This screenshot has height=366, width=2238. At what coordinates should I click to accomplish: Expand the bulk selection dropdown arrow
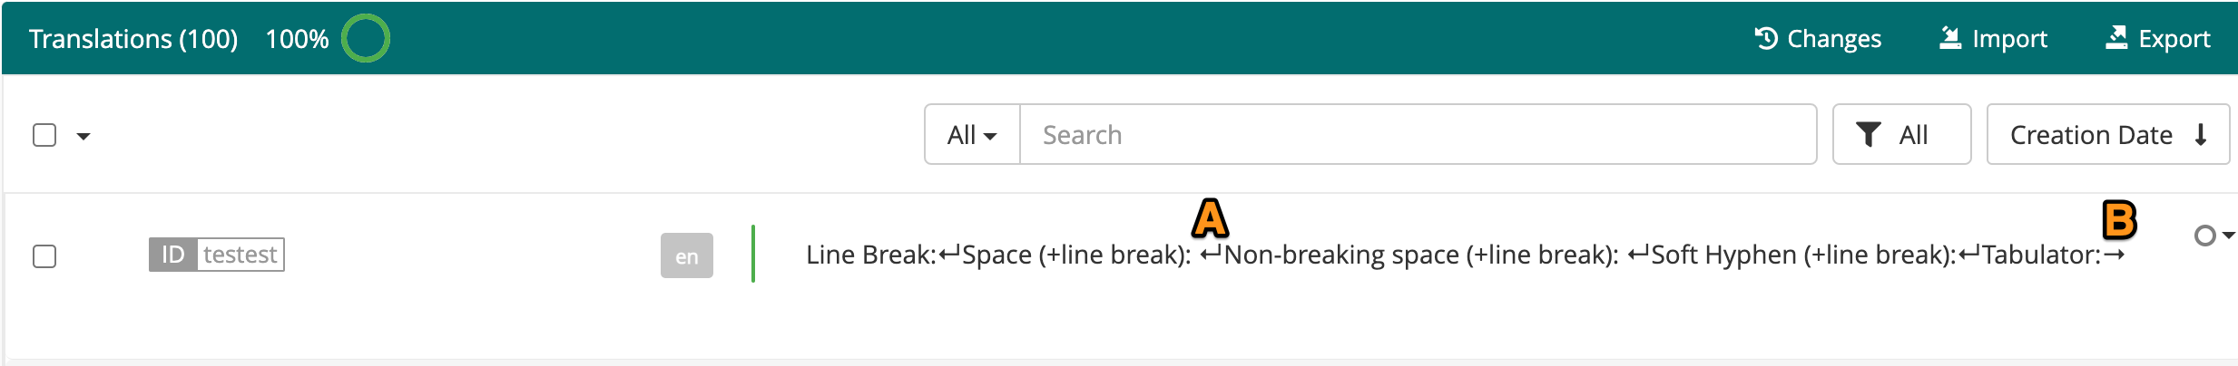click(83, 136)
